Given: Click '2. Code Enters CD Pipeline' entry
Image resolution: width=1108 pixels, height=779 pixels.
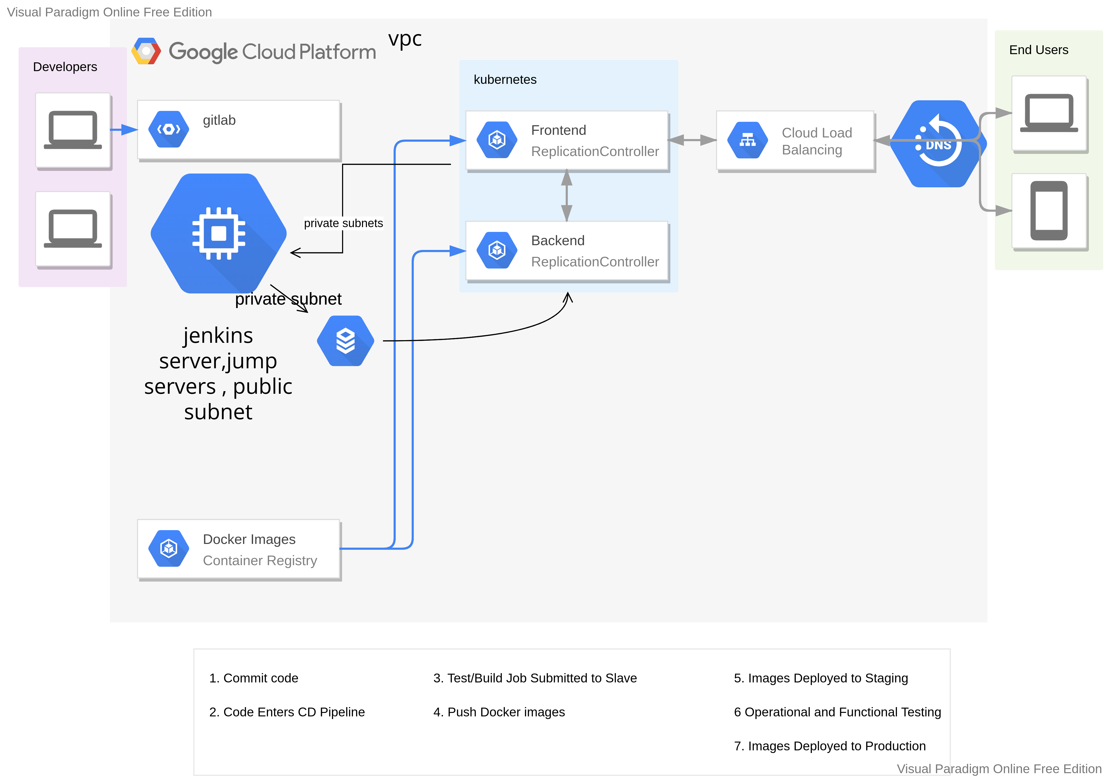Looking at the screenshot, I should coord(287,712).
